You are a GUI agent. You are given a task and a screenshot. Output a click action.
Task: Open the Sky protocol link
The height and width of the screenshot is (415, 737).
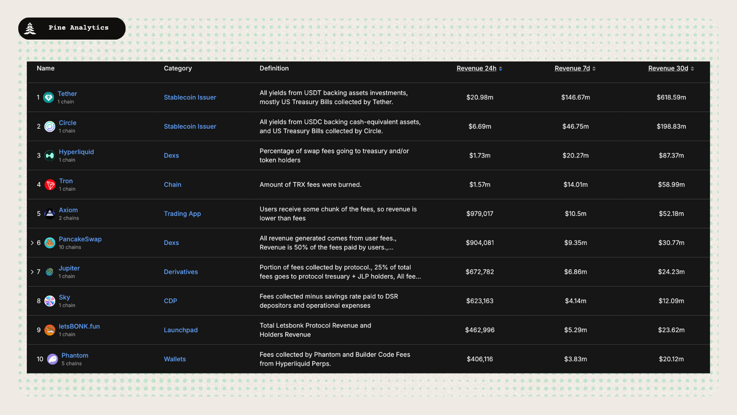[x=64, y=297]
